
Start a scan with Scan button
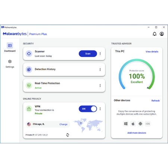click(88, 54)
